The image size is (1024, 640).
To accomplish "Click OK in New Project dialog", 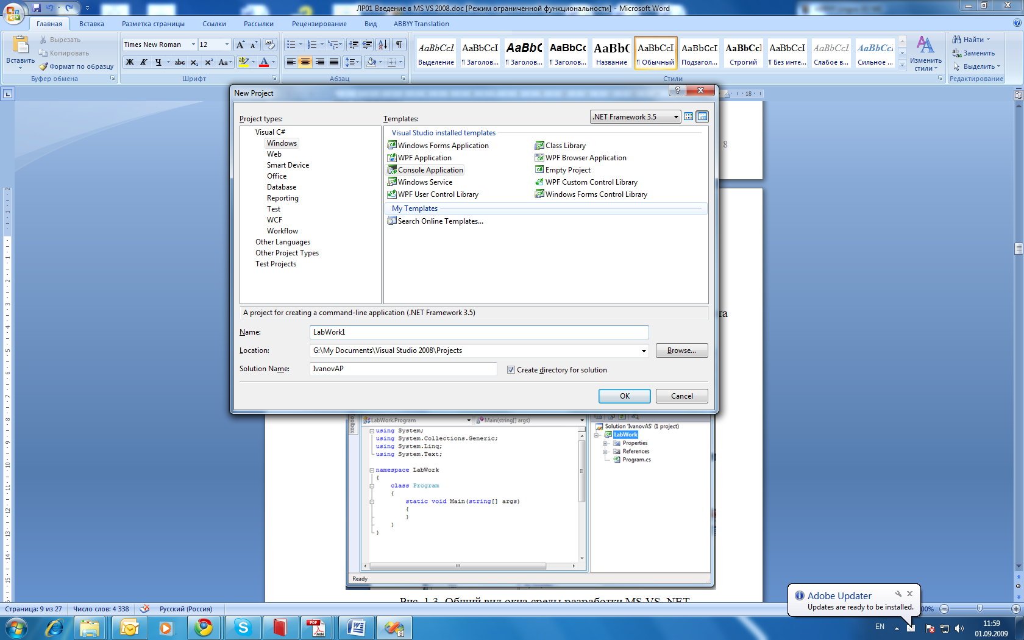I will [625, 396].
